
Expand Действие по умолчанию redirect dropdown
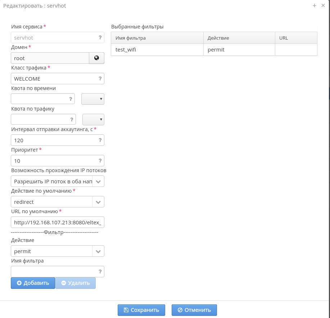[x=98, y=202]
